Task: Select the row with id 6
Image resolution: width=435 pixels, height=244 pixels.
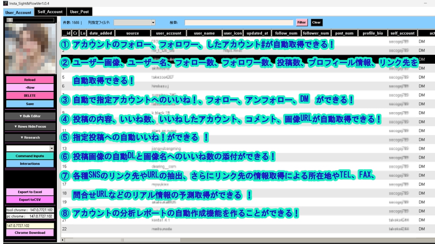Action: 248,86
